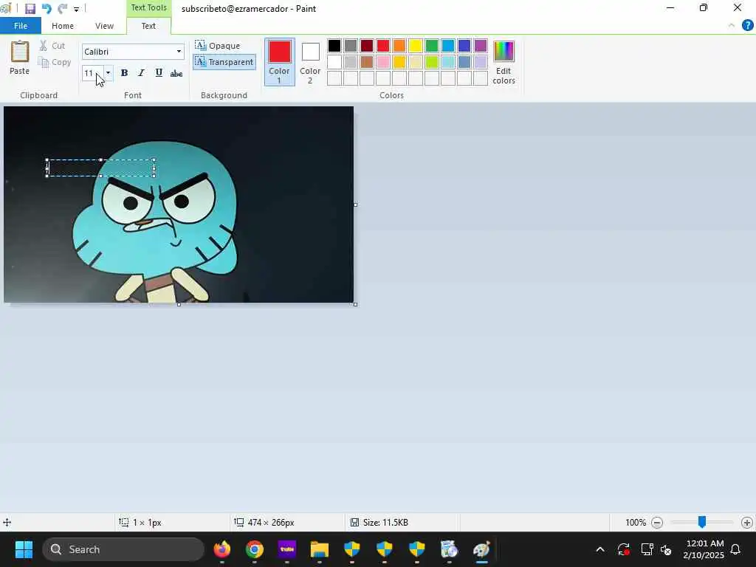Pick the yellow color swatch
756x567 pixels.
[416, 46]
